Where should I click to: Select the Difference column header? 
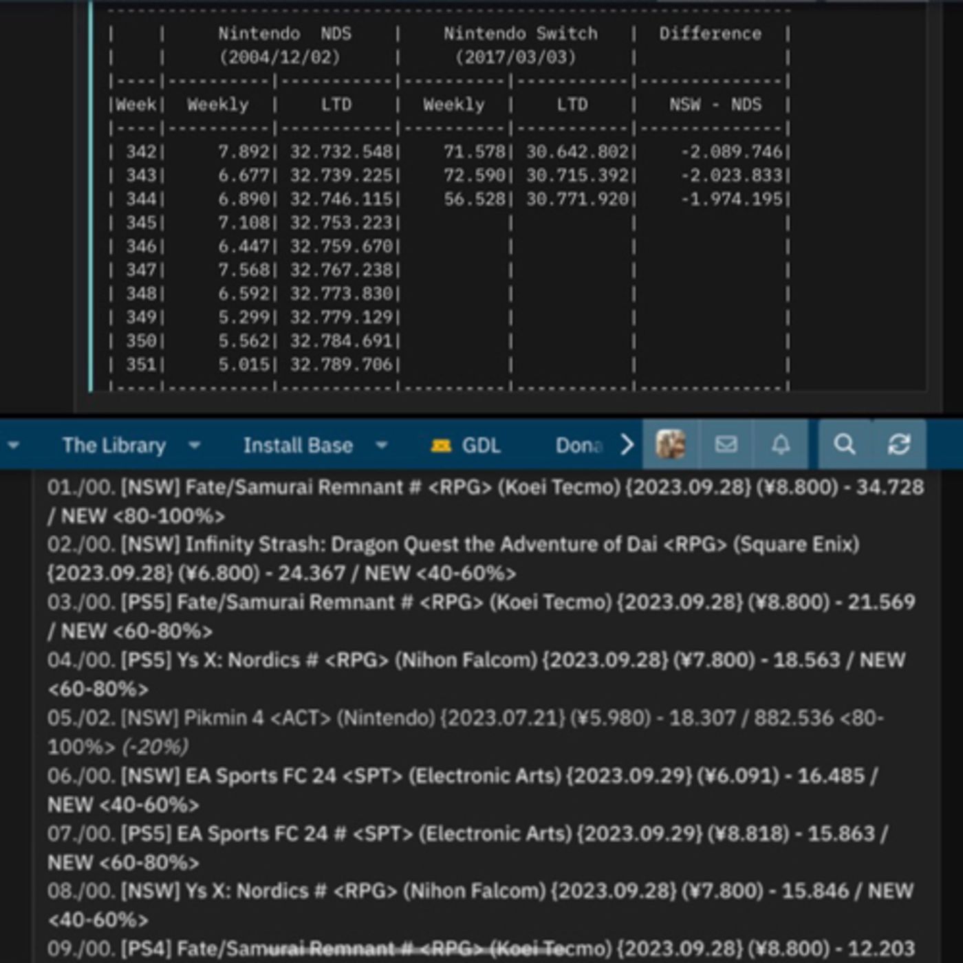tap(711, 33)
